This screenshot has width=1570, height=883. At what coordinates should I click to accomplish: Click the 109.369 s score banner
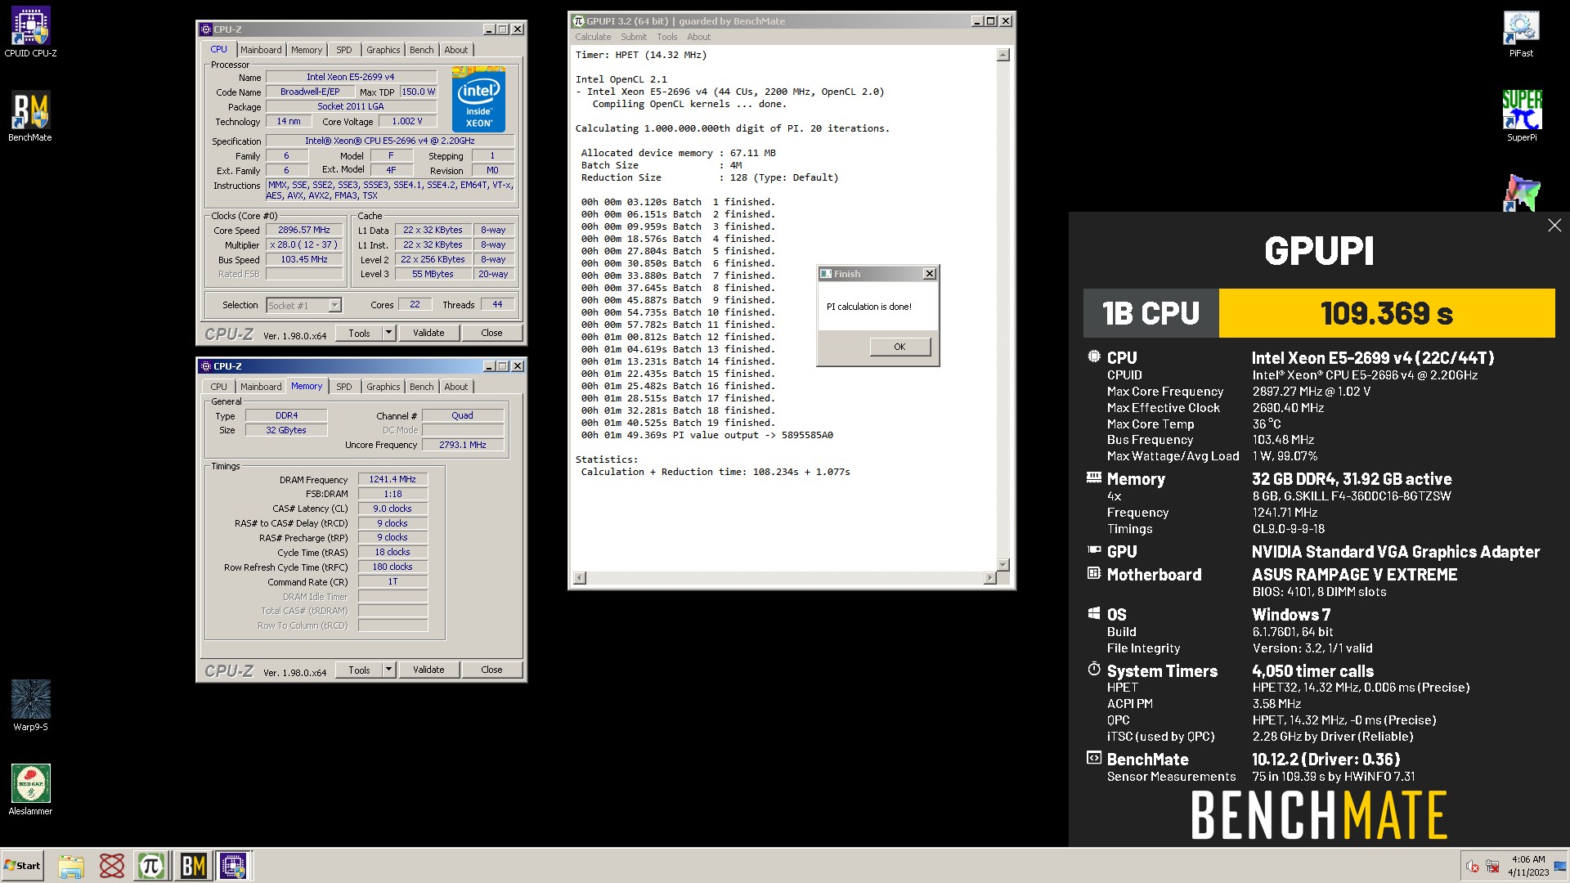pyautogui.click(x=1387, y=313)
